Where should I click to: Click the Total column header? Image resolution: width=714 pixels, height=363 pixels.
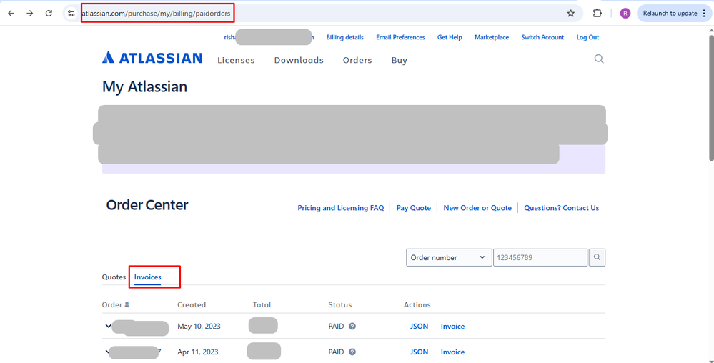point(262,304)
